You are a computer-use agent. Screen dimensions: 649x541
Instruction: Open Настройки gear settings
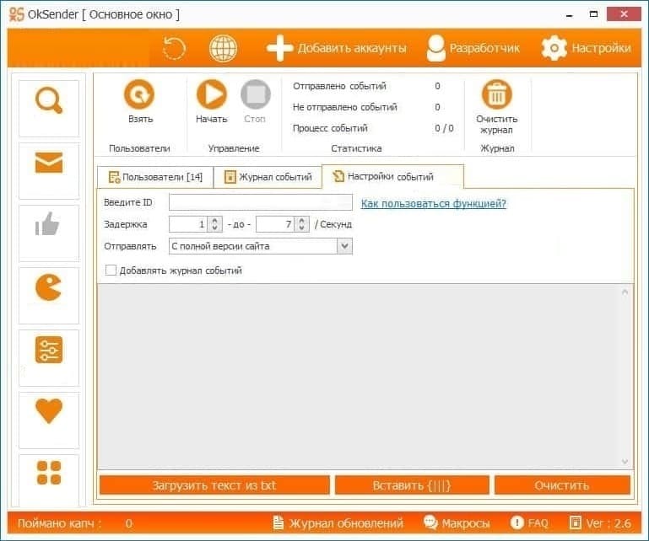586,48
